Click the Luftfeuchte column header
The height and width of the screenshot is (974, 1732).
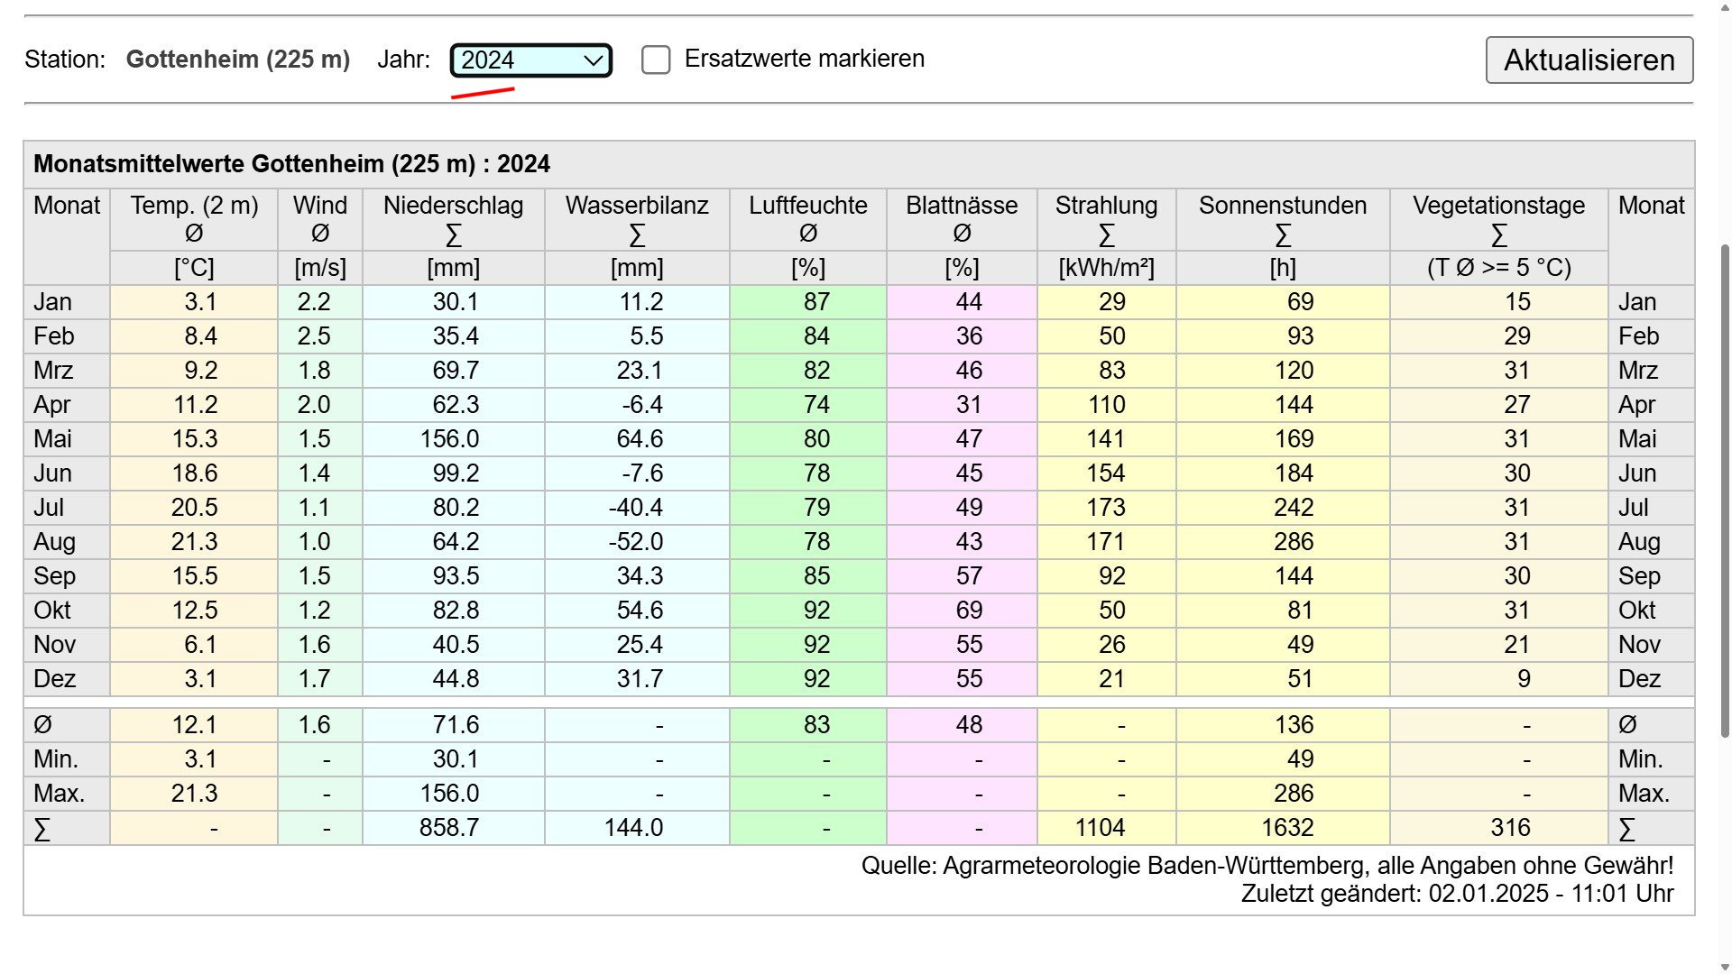[x=807, y=206]
